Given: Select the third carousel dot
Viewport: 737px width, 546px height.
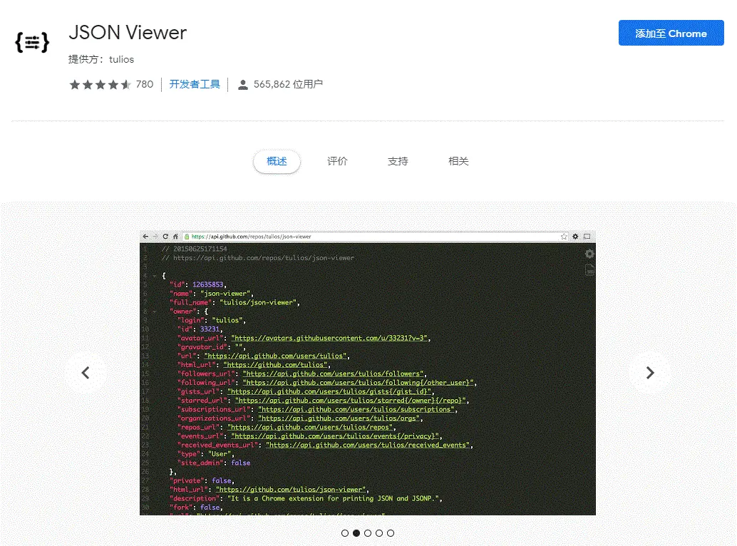Looking at the screenshot, I should point(368,533).
